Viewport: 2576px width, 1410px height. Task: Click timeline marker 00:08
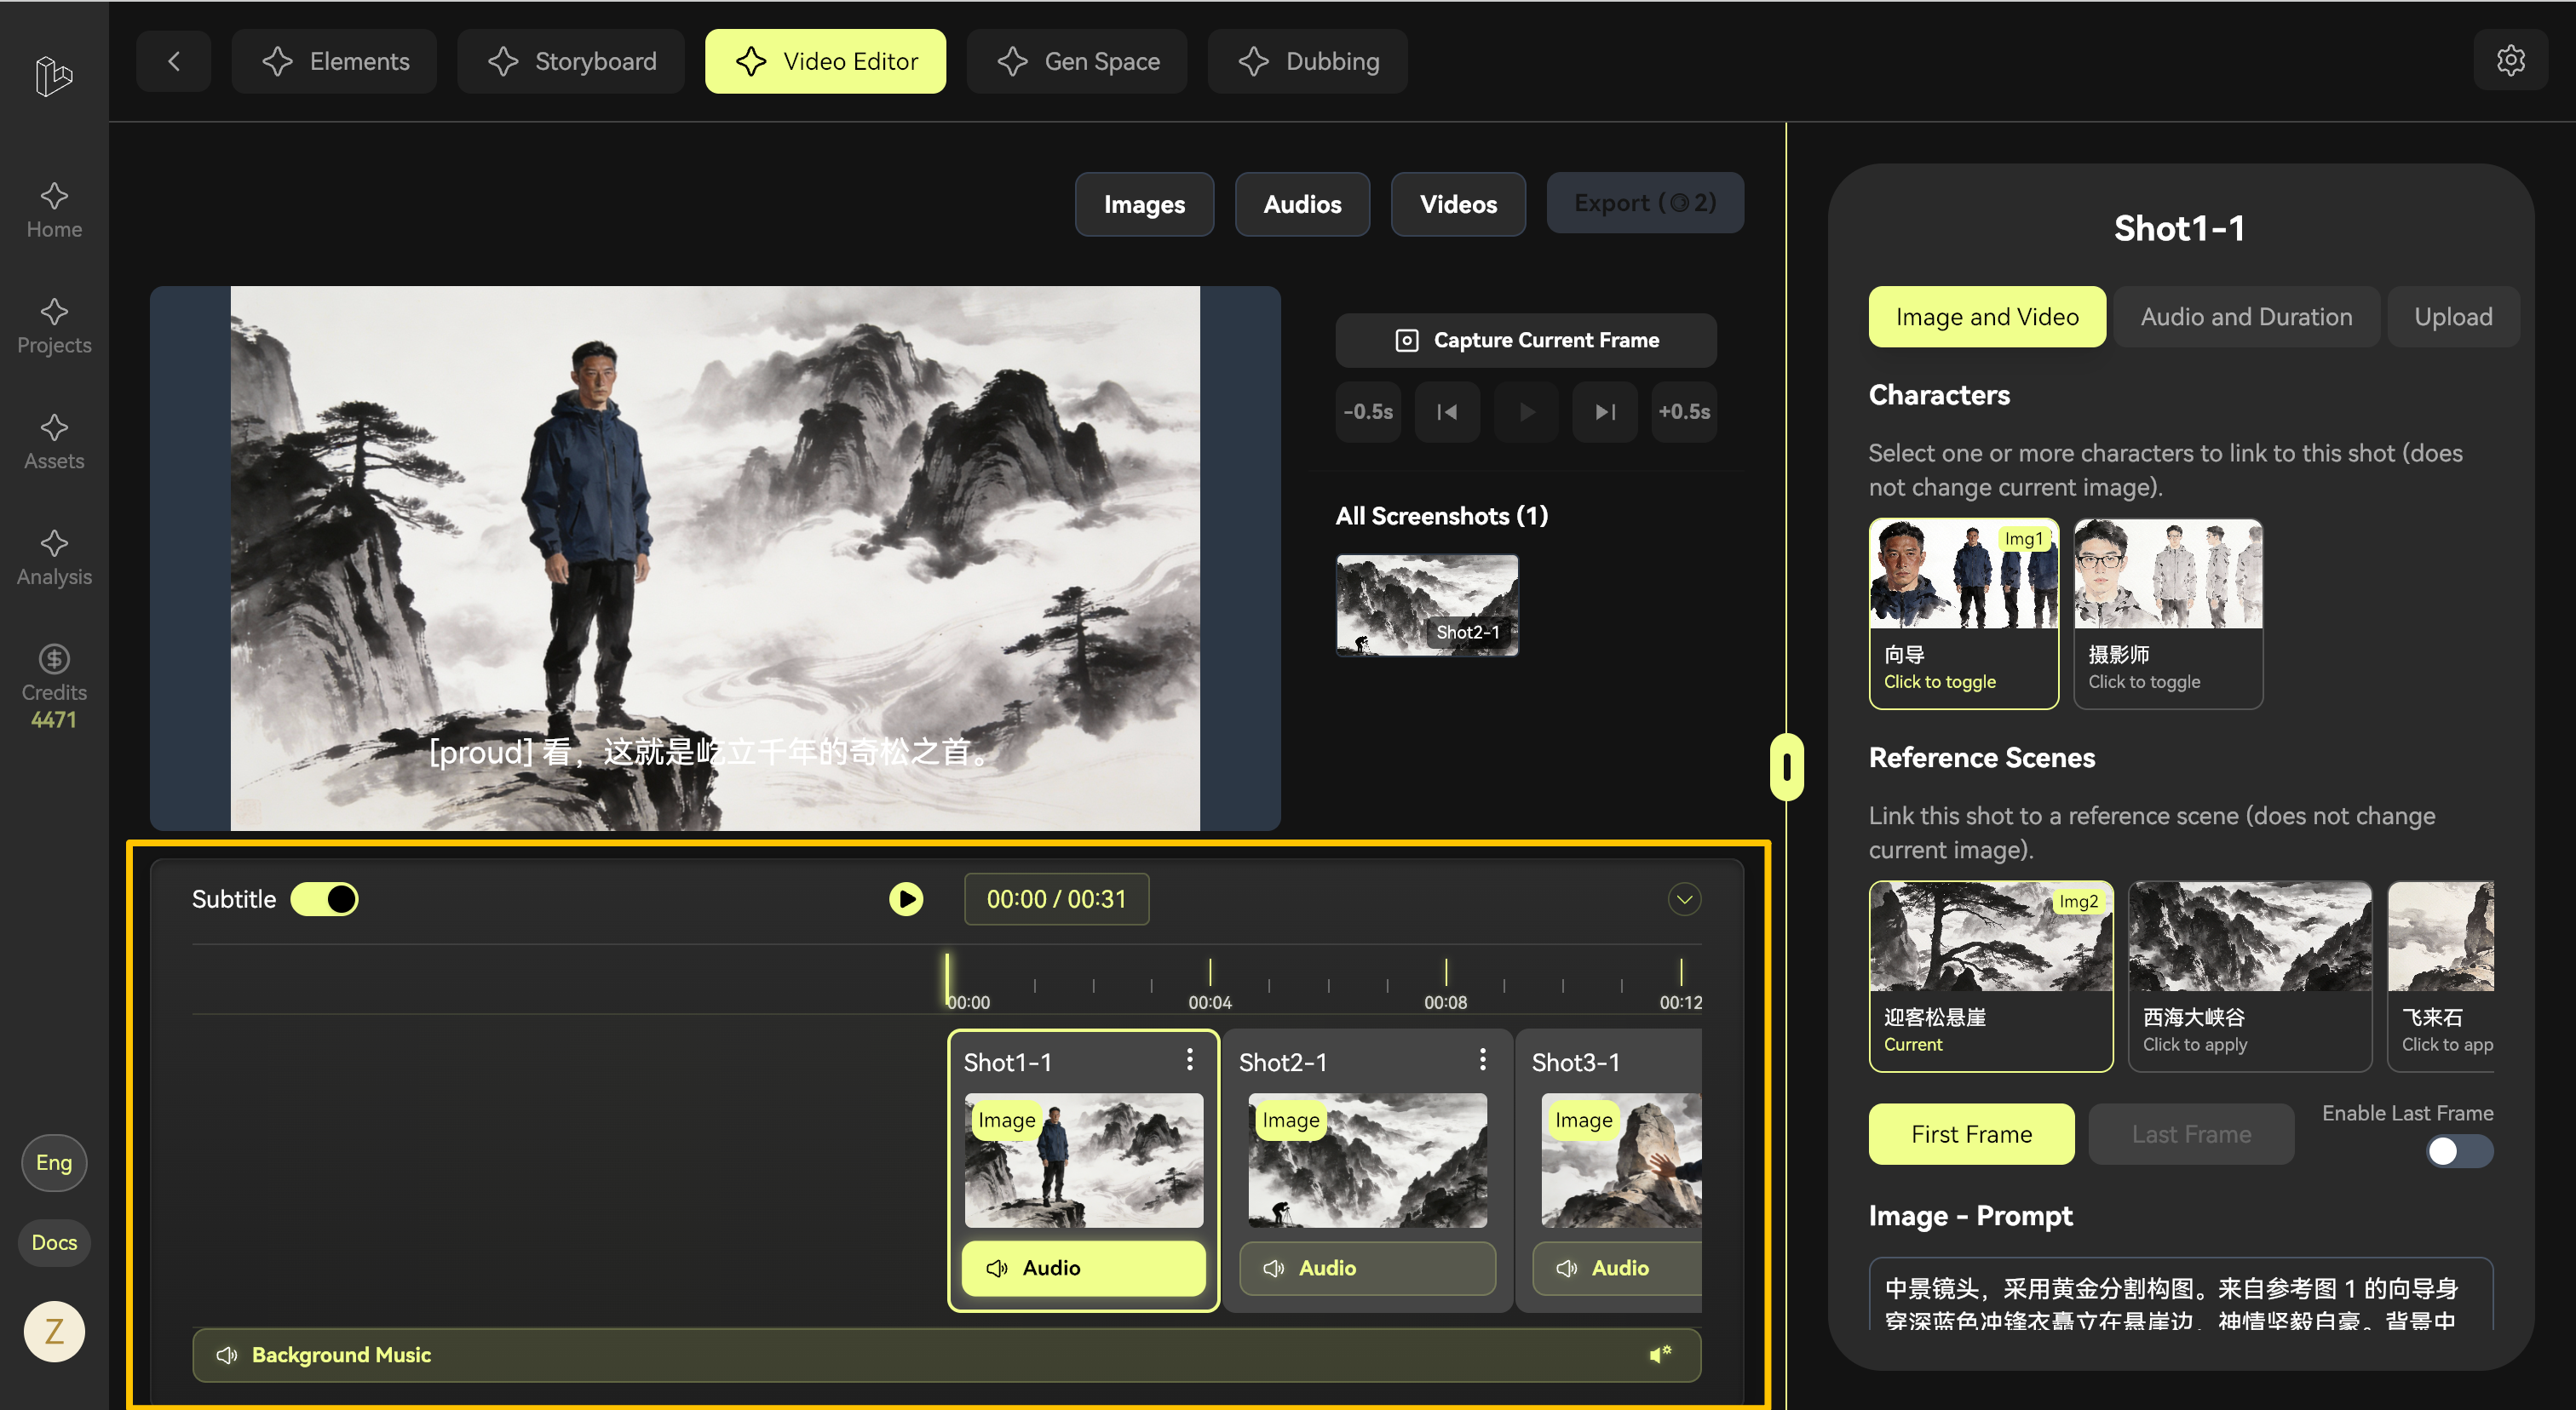(1446, 985)
